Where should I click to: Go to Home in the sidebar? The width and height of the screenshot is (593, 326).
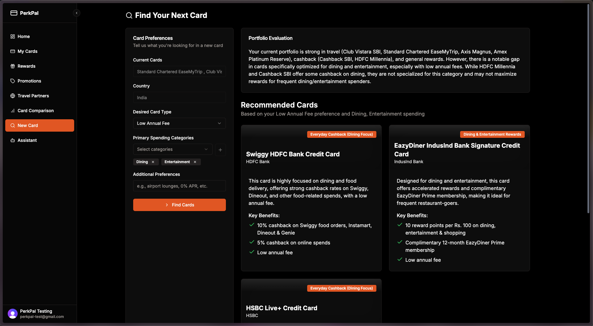coord(40,36)
